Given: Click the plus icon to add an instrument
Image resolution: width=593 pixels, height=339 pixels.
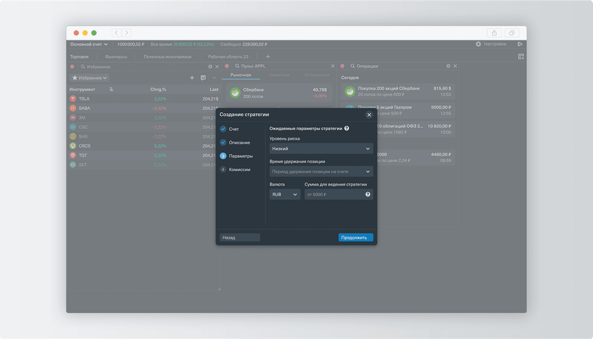Looking at the screenshot, I should pos(192,78).
